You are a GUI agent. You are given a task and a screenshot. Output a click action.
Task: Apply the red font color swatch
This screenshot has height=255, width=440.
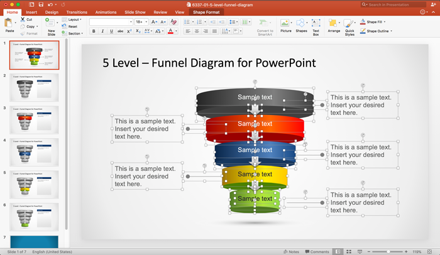170,31
